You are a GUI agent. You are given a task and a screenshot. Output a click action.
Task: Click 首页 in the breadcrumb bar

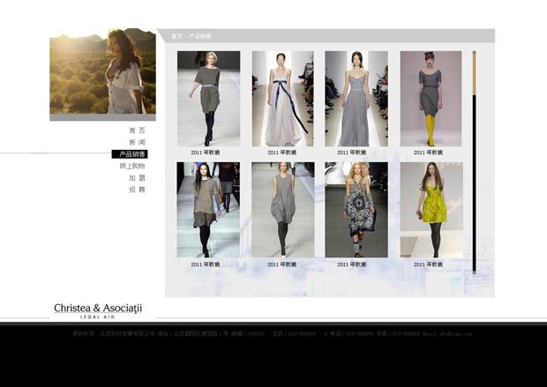(176, 36)
